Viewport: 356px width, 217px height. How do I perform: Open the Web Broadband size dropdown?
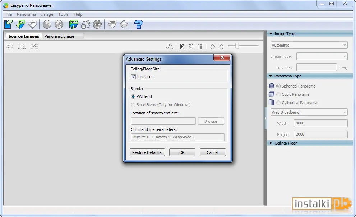pos(309,112)
